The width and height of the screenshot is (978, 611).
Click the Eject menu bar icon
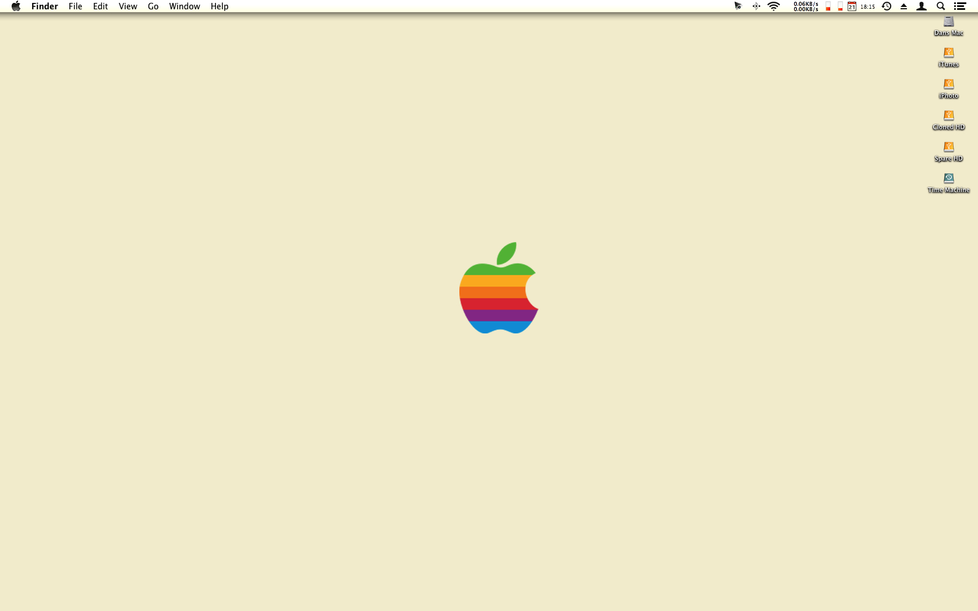[904, 7]
